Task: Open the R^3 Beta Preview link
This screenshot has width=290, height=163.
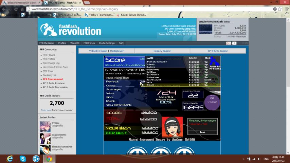Action: click(54, 83)
